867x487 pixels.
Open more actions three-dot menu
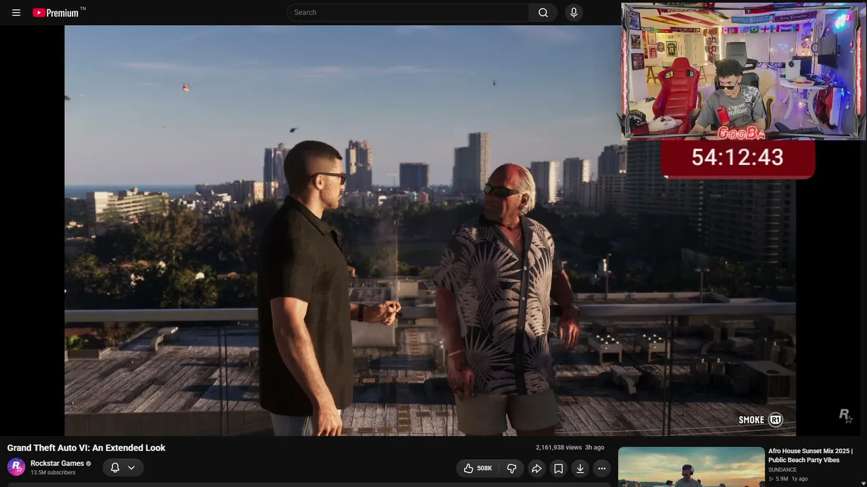tap(601, 468)
